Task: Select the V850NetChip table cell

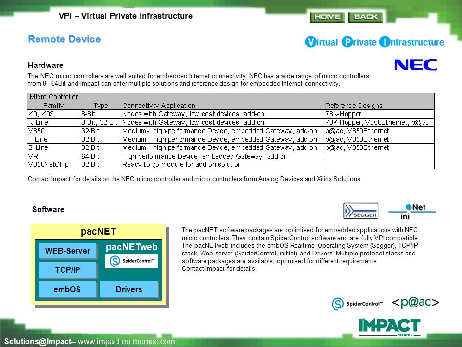Action: [53, 164]
